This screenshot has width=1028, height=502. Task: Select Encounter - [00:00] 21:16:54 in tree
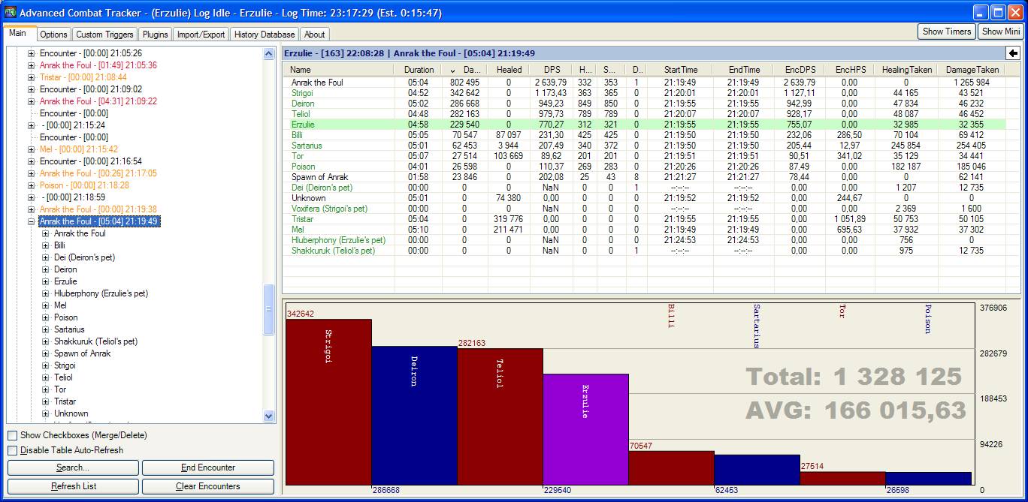point(90,161)
